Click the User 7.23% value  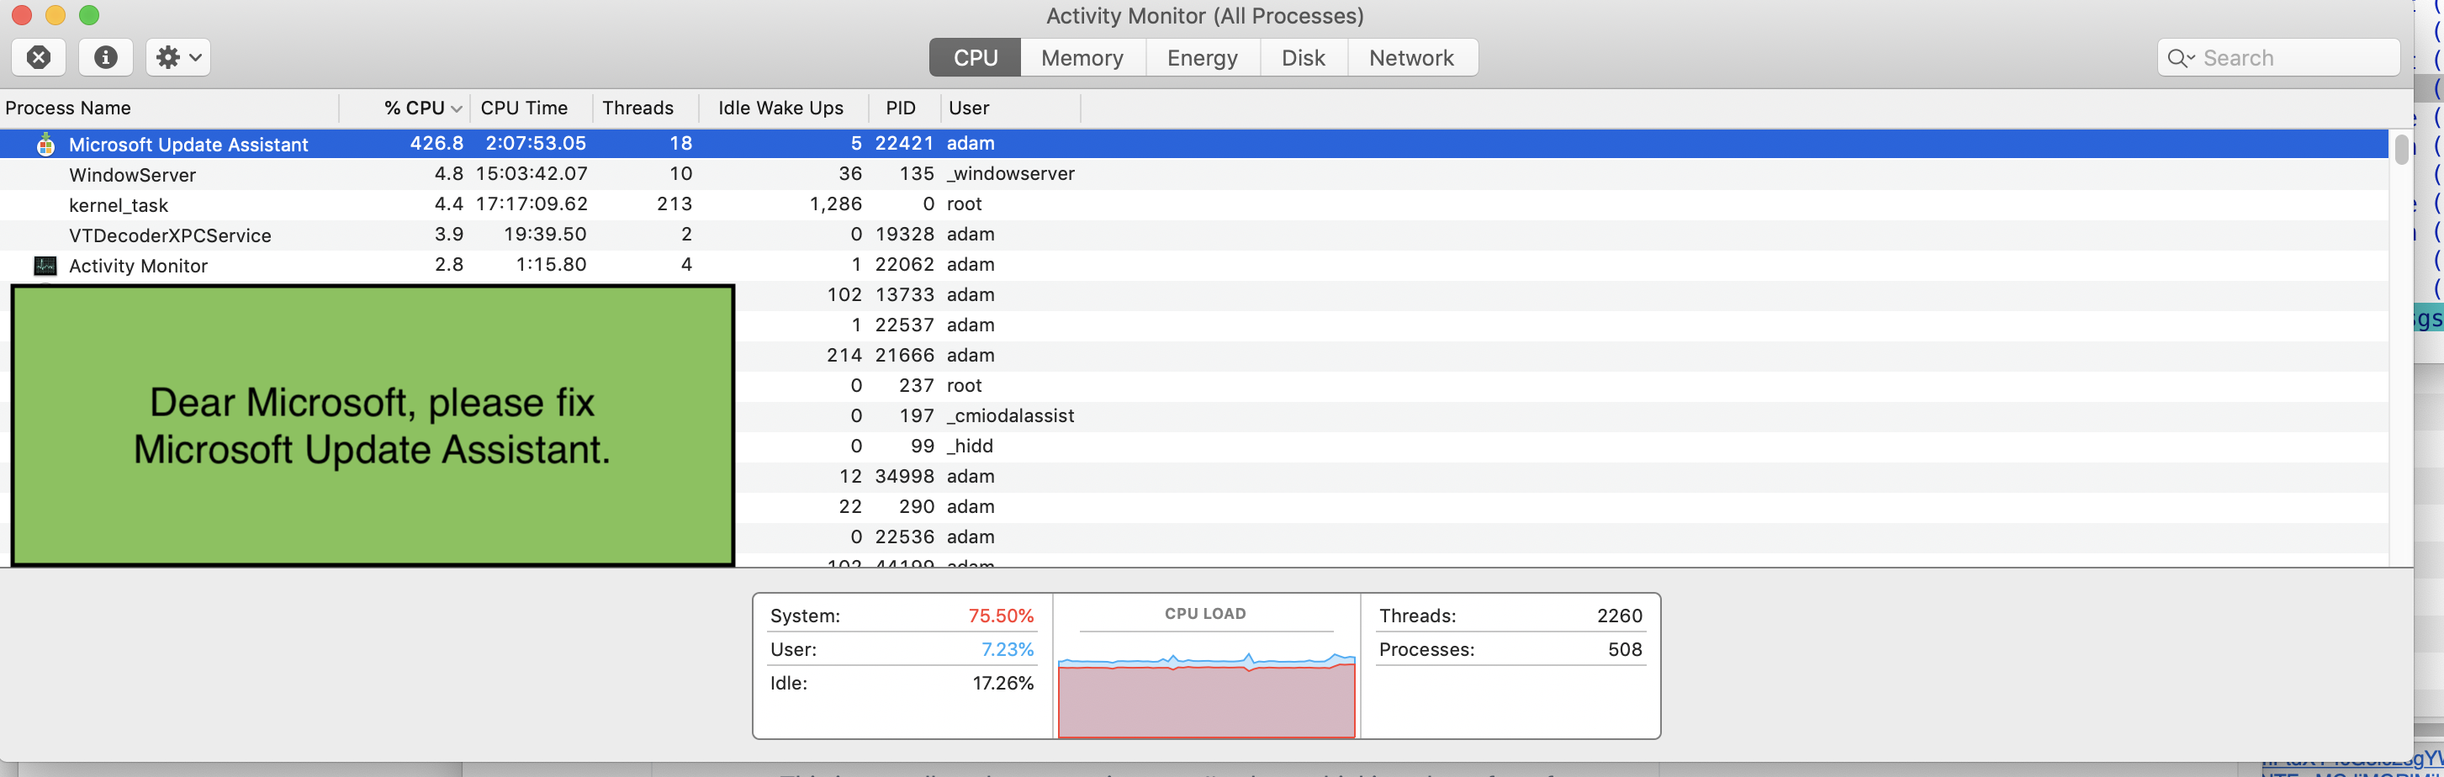coord(1007,650)
